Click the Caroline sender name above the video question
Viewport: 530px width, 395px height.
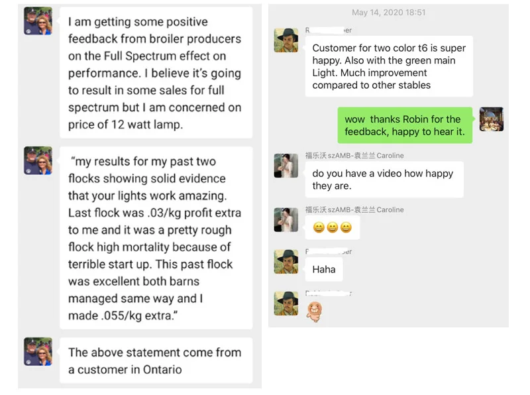[x=354, y=156]
